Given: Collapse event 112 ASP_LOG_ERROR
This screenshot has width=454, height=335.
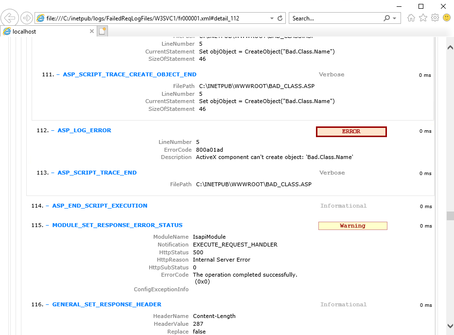Looking at the screenshot, I should pyautogui.click(x=52, y=130).
